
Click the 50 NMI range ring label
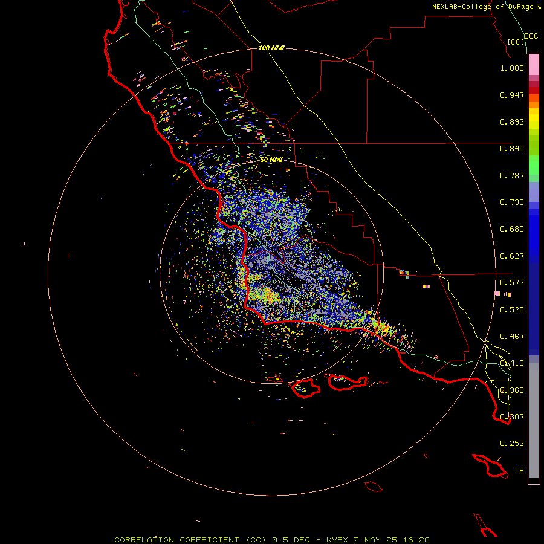[271, 160]
